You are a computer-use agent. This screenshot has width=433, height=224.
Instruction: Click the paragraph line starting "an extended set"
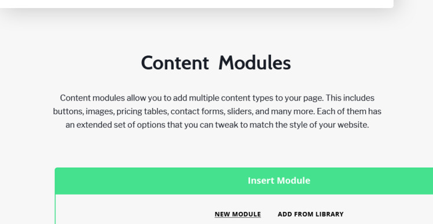pos(217,125)
